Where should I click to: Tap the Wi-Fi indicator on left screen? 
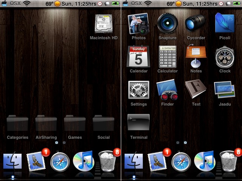tap(27, 3)
